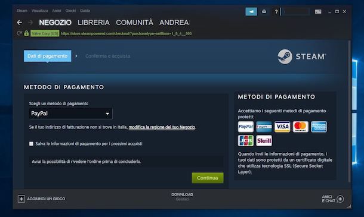
Task: Follow modifica la regione del tuo Negozio link
Action: coord(162,127)
